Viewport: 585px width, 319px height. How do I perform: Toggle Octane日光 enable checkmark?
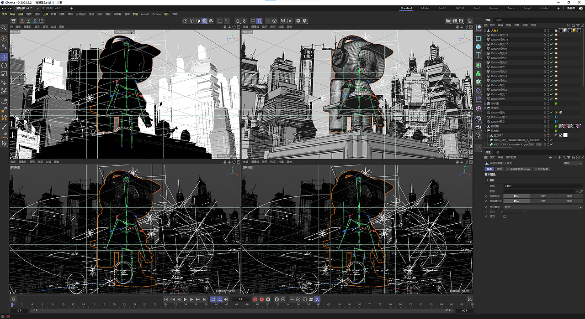point(551,113)
